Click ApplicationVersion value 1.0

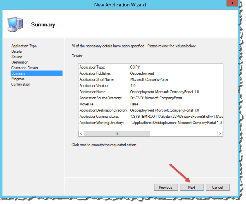click(133, 86)
